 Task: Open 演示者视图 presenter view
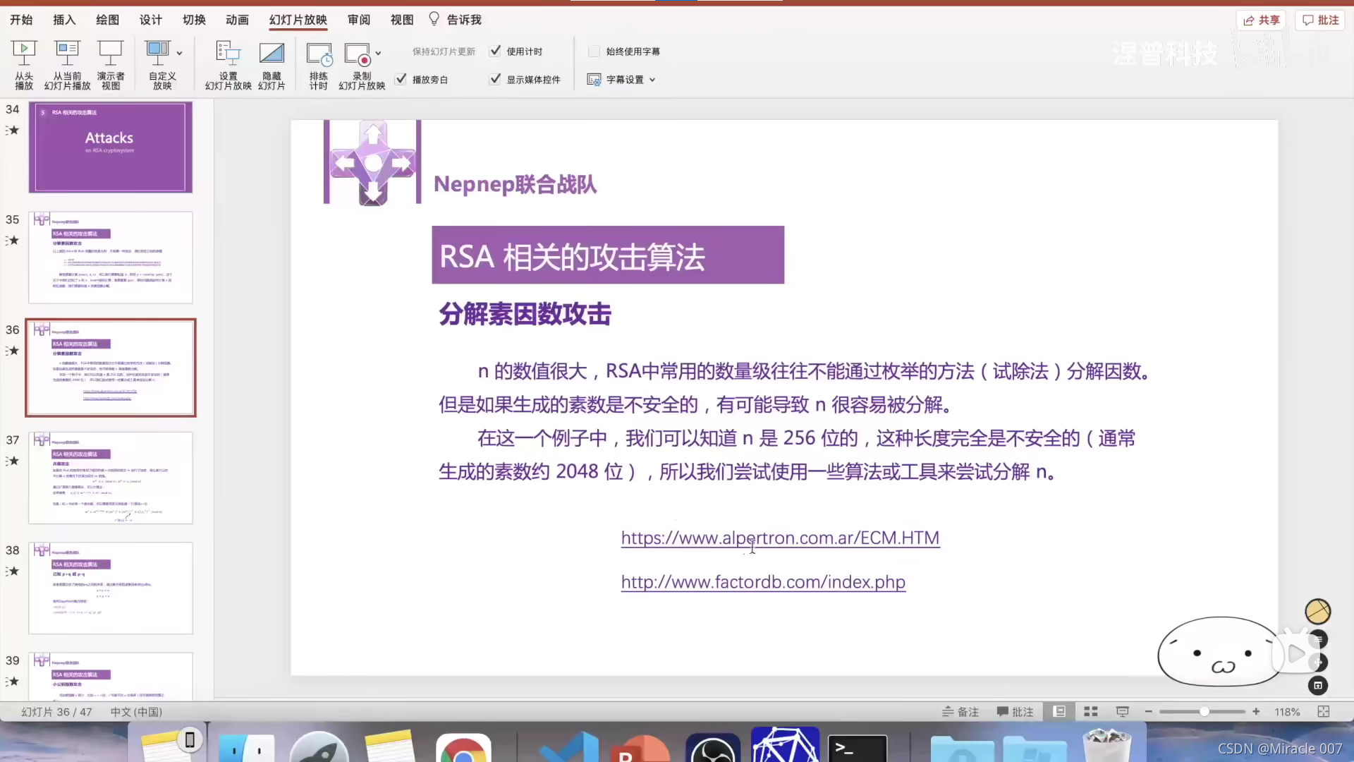tap(111, 53)
